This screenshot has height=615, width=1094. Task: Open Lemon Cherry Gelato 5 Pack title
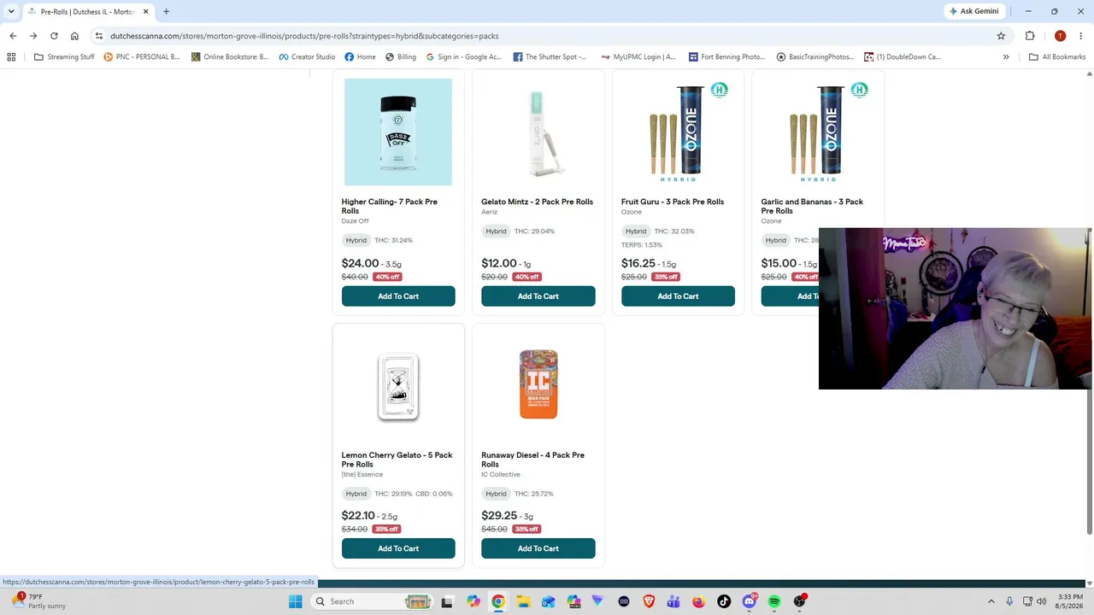(x=397, y=460)
